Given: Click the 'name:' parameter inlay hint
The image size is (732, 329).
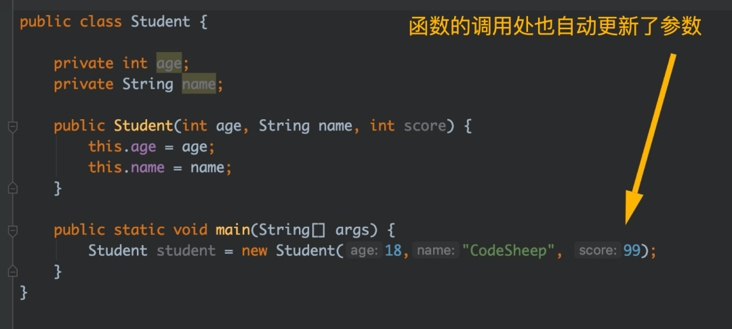Looking at the screenshot, I should point(436,250).
